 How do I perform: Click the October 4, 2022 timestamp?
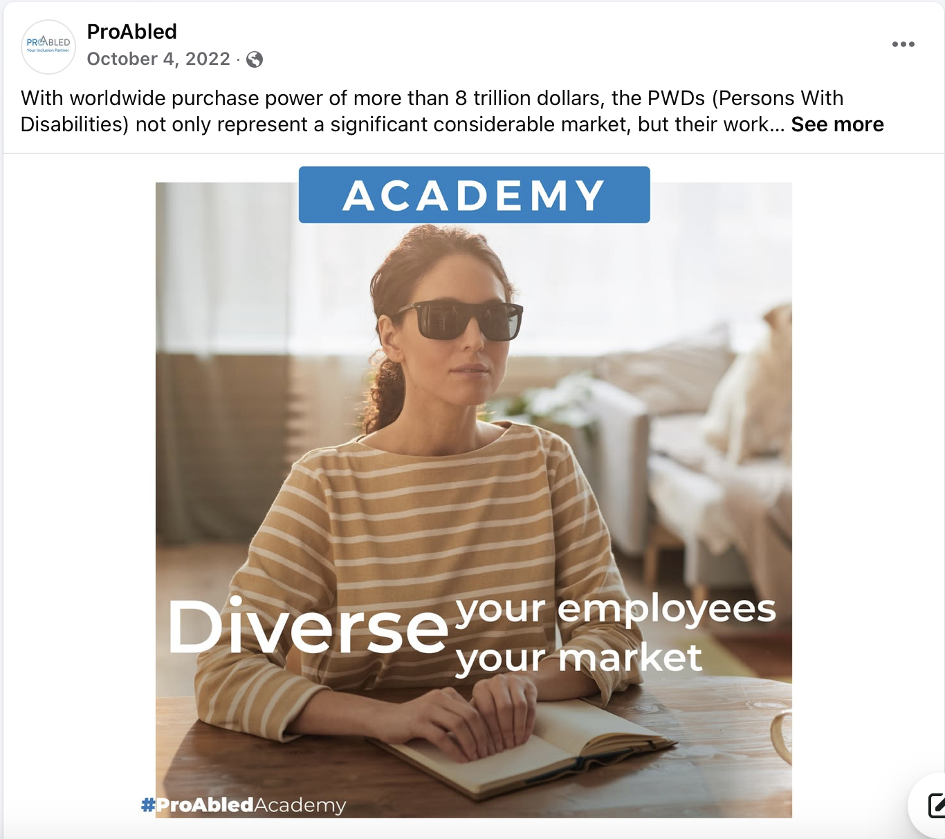(x=158, y=59)
